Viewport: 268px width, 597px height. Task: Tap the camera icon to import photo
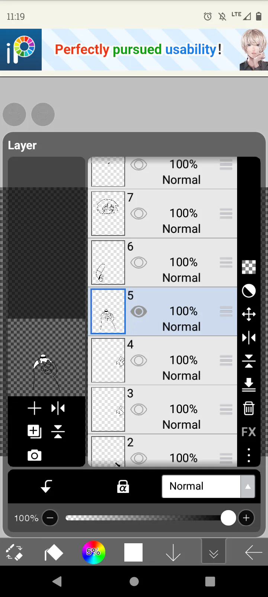[x=34, y=455]
